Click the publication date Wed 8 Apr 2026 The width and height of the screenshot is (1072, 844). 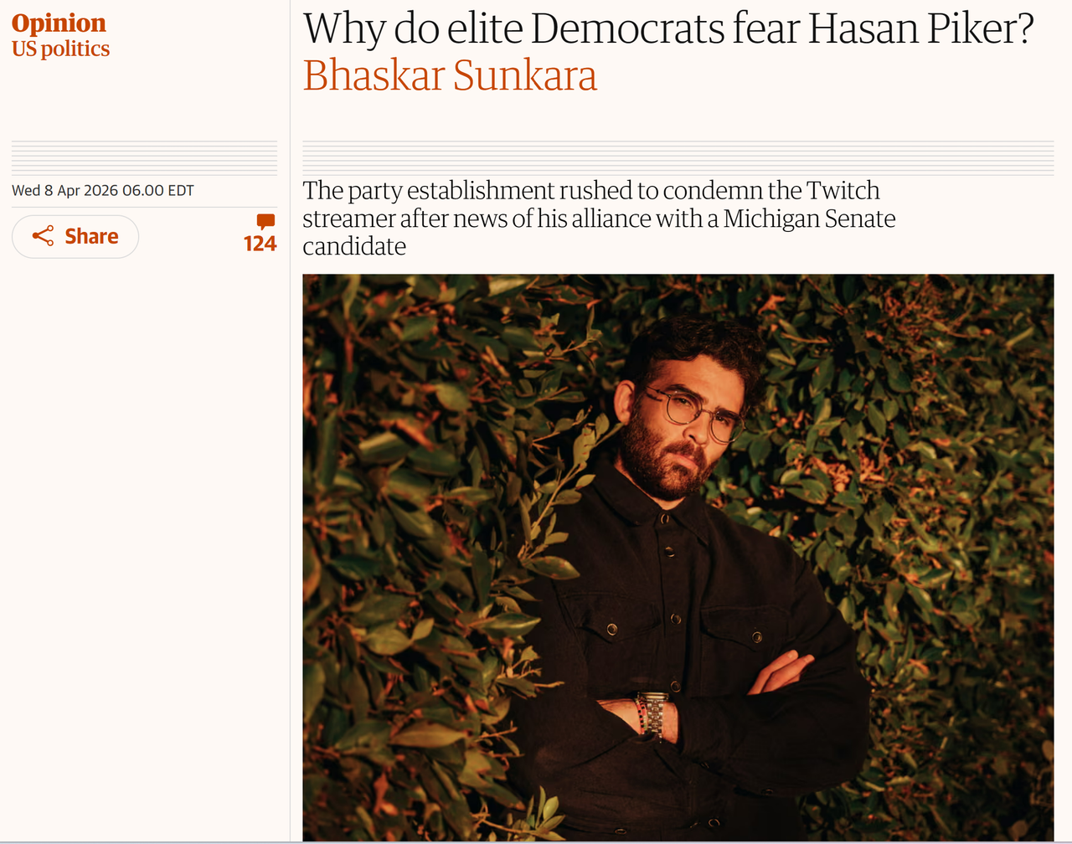(x=103, y=191)
